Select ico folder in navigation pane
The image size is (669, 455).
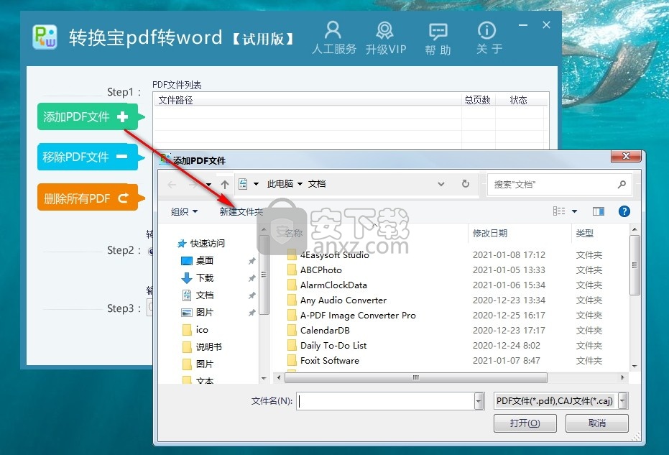pyautogui.click(x=202, y=329)
